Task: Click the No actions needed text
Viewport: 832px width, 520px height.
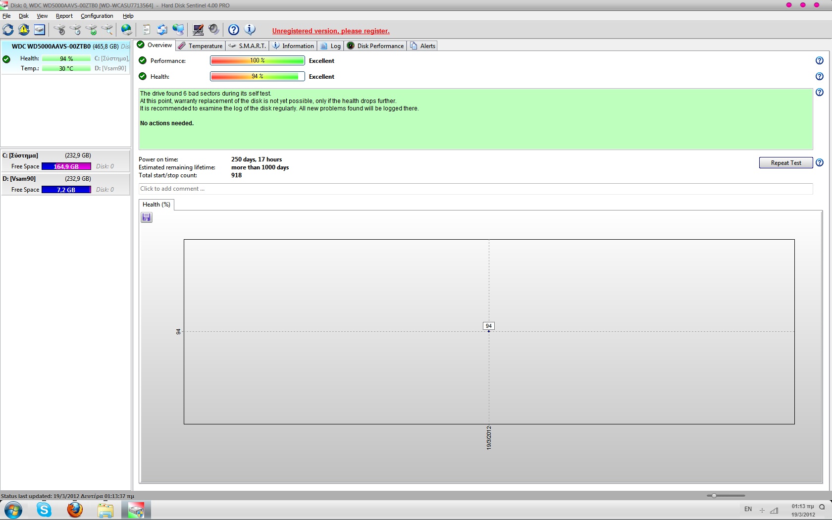Action: (167, 123)
